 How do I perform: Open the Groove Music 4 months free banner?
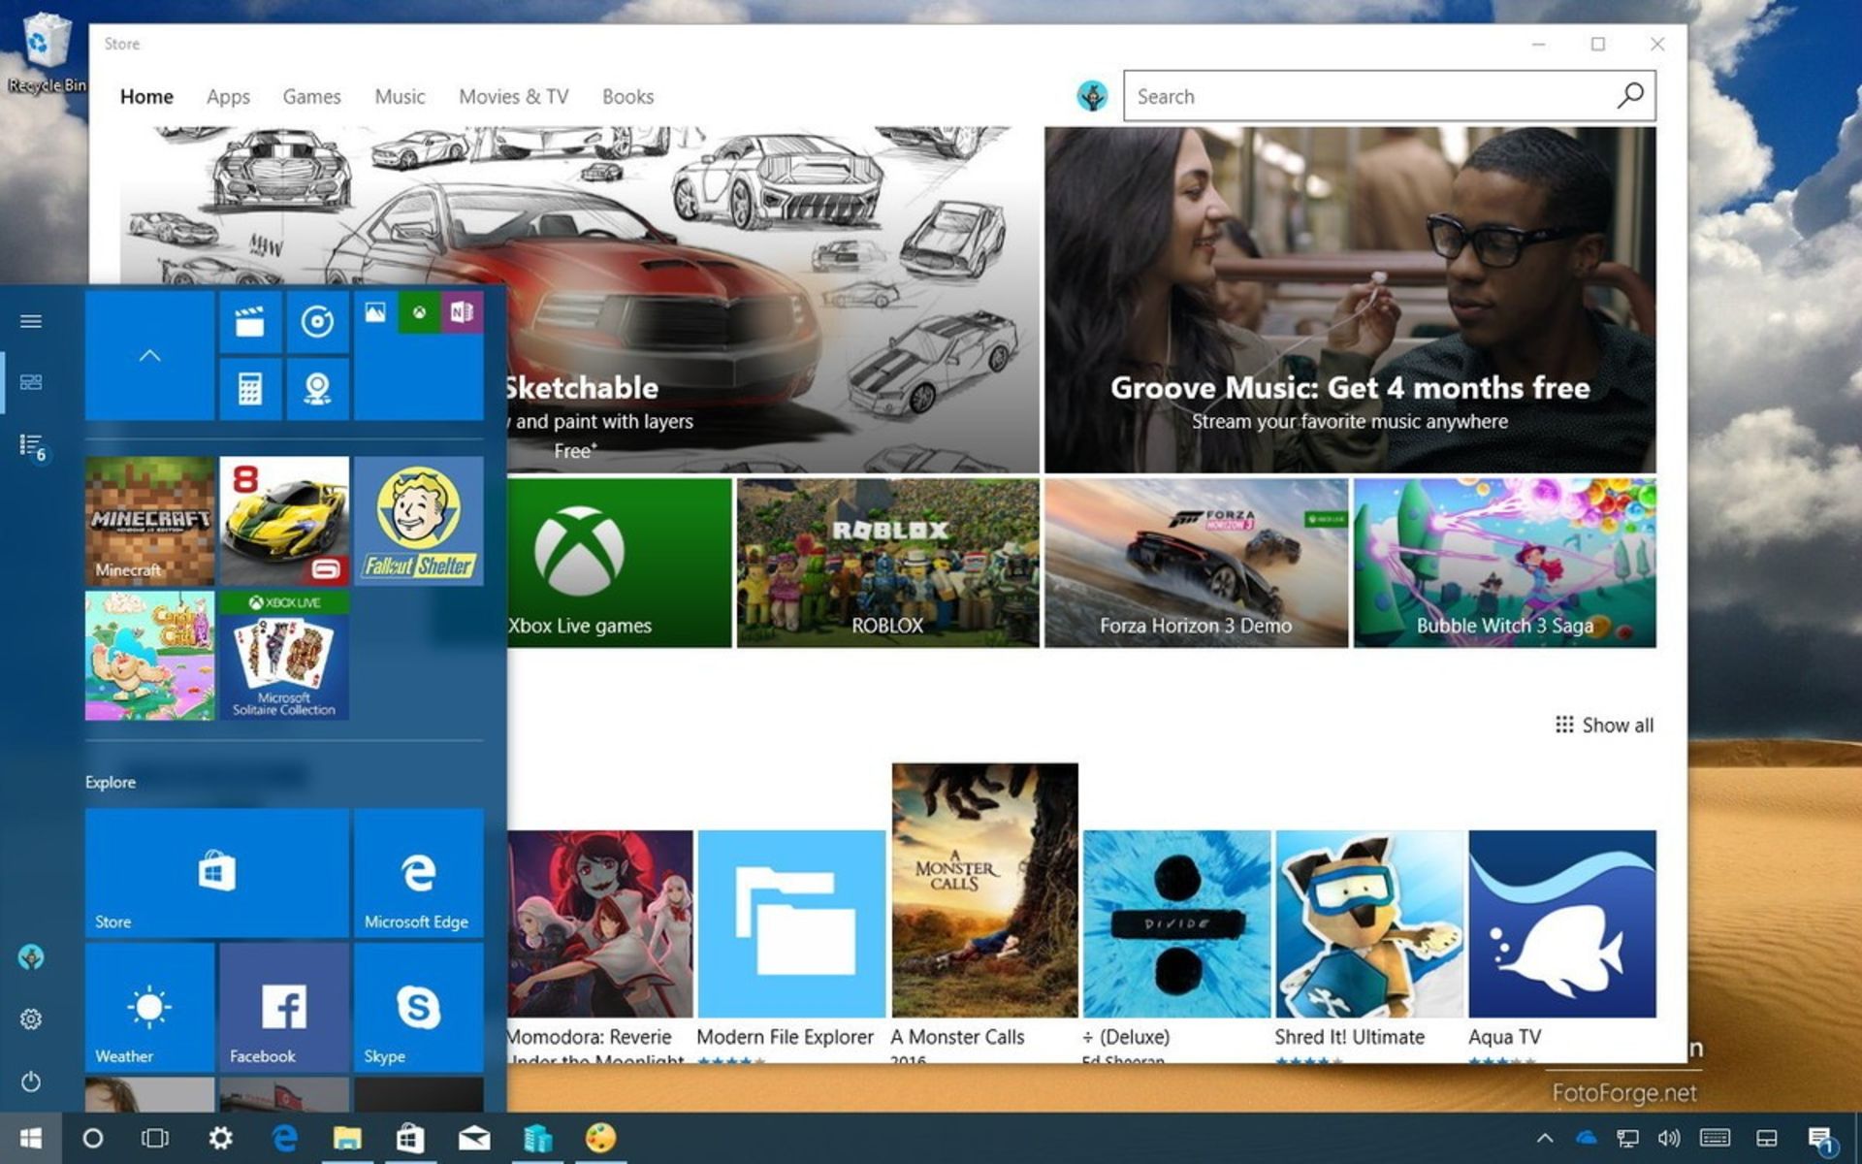[x=1350, y=300]
